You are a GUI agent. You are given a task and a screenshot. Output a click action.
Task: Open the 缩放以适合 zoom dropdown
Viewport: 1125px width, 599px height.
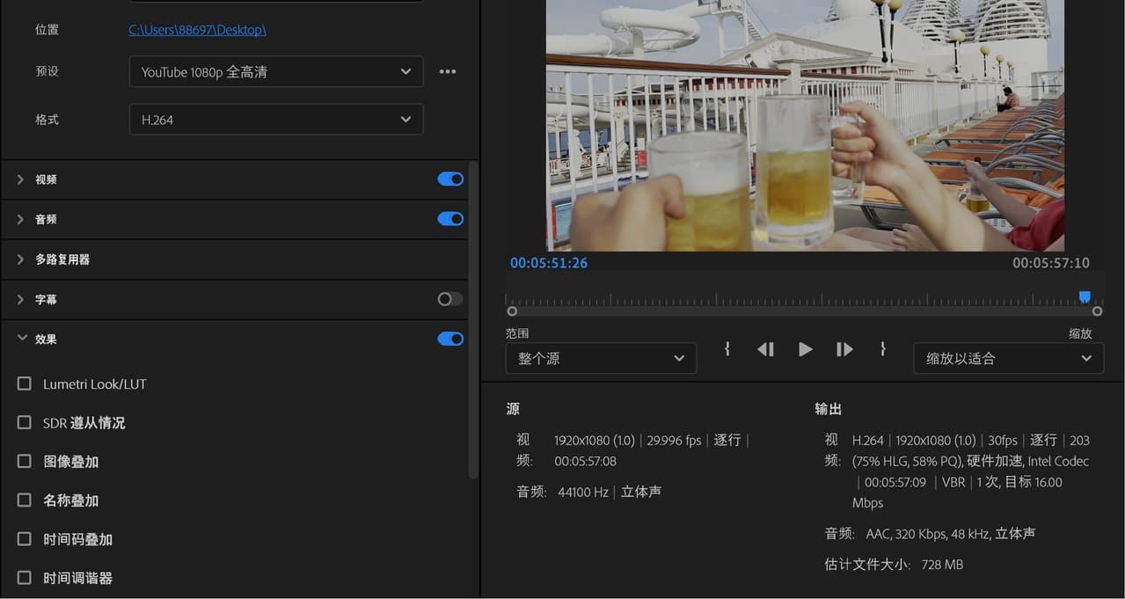coord(1007,358)
